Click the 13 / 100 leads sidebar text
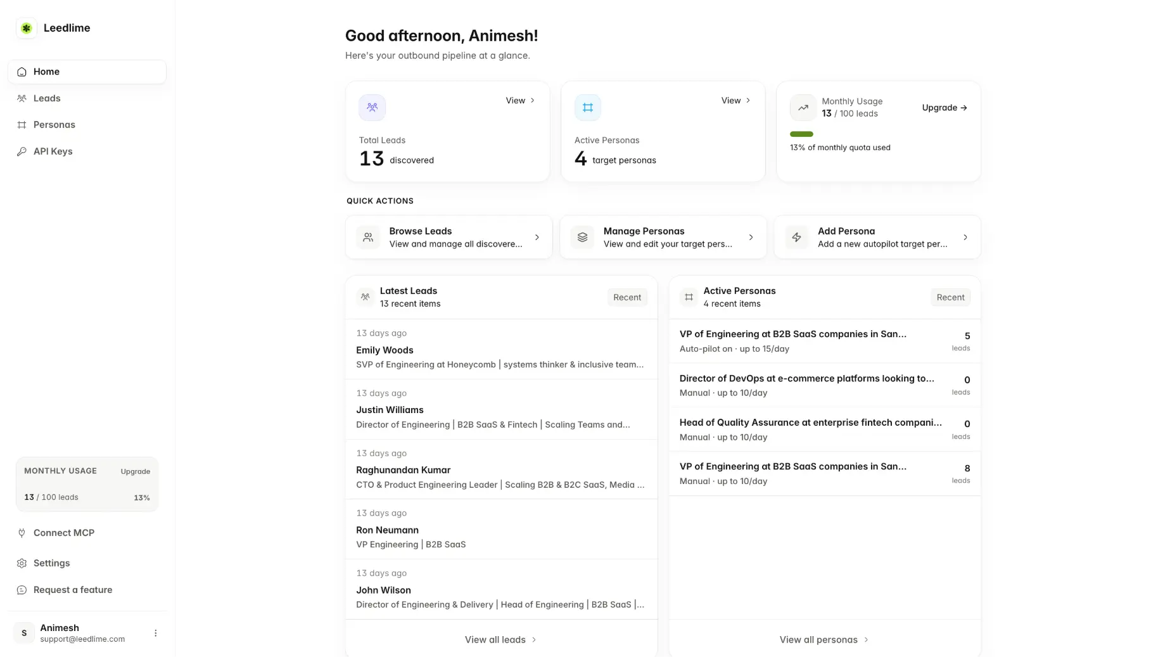The width and height of the screenshot is (1151, 657). 51,497
